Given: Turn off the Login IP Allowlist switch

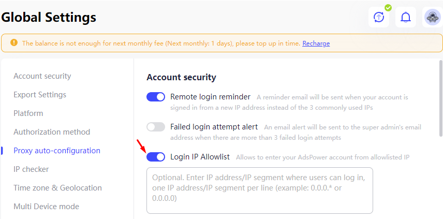Looking at the screenshot, I should (156, 156).
